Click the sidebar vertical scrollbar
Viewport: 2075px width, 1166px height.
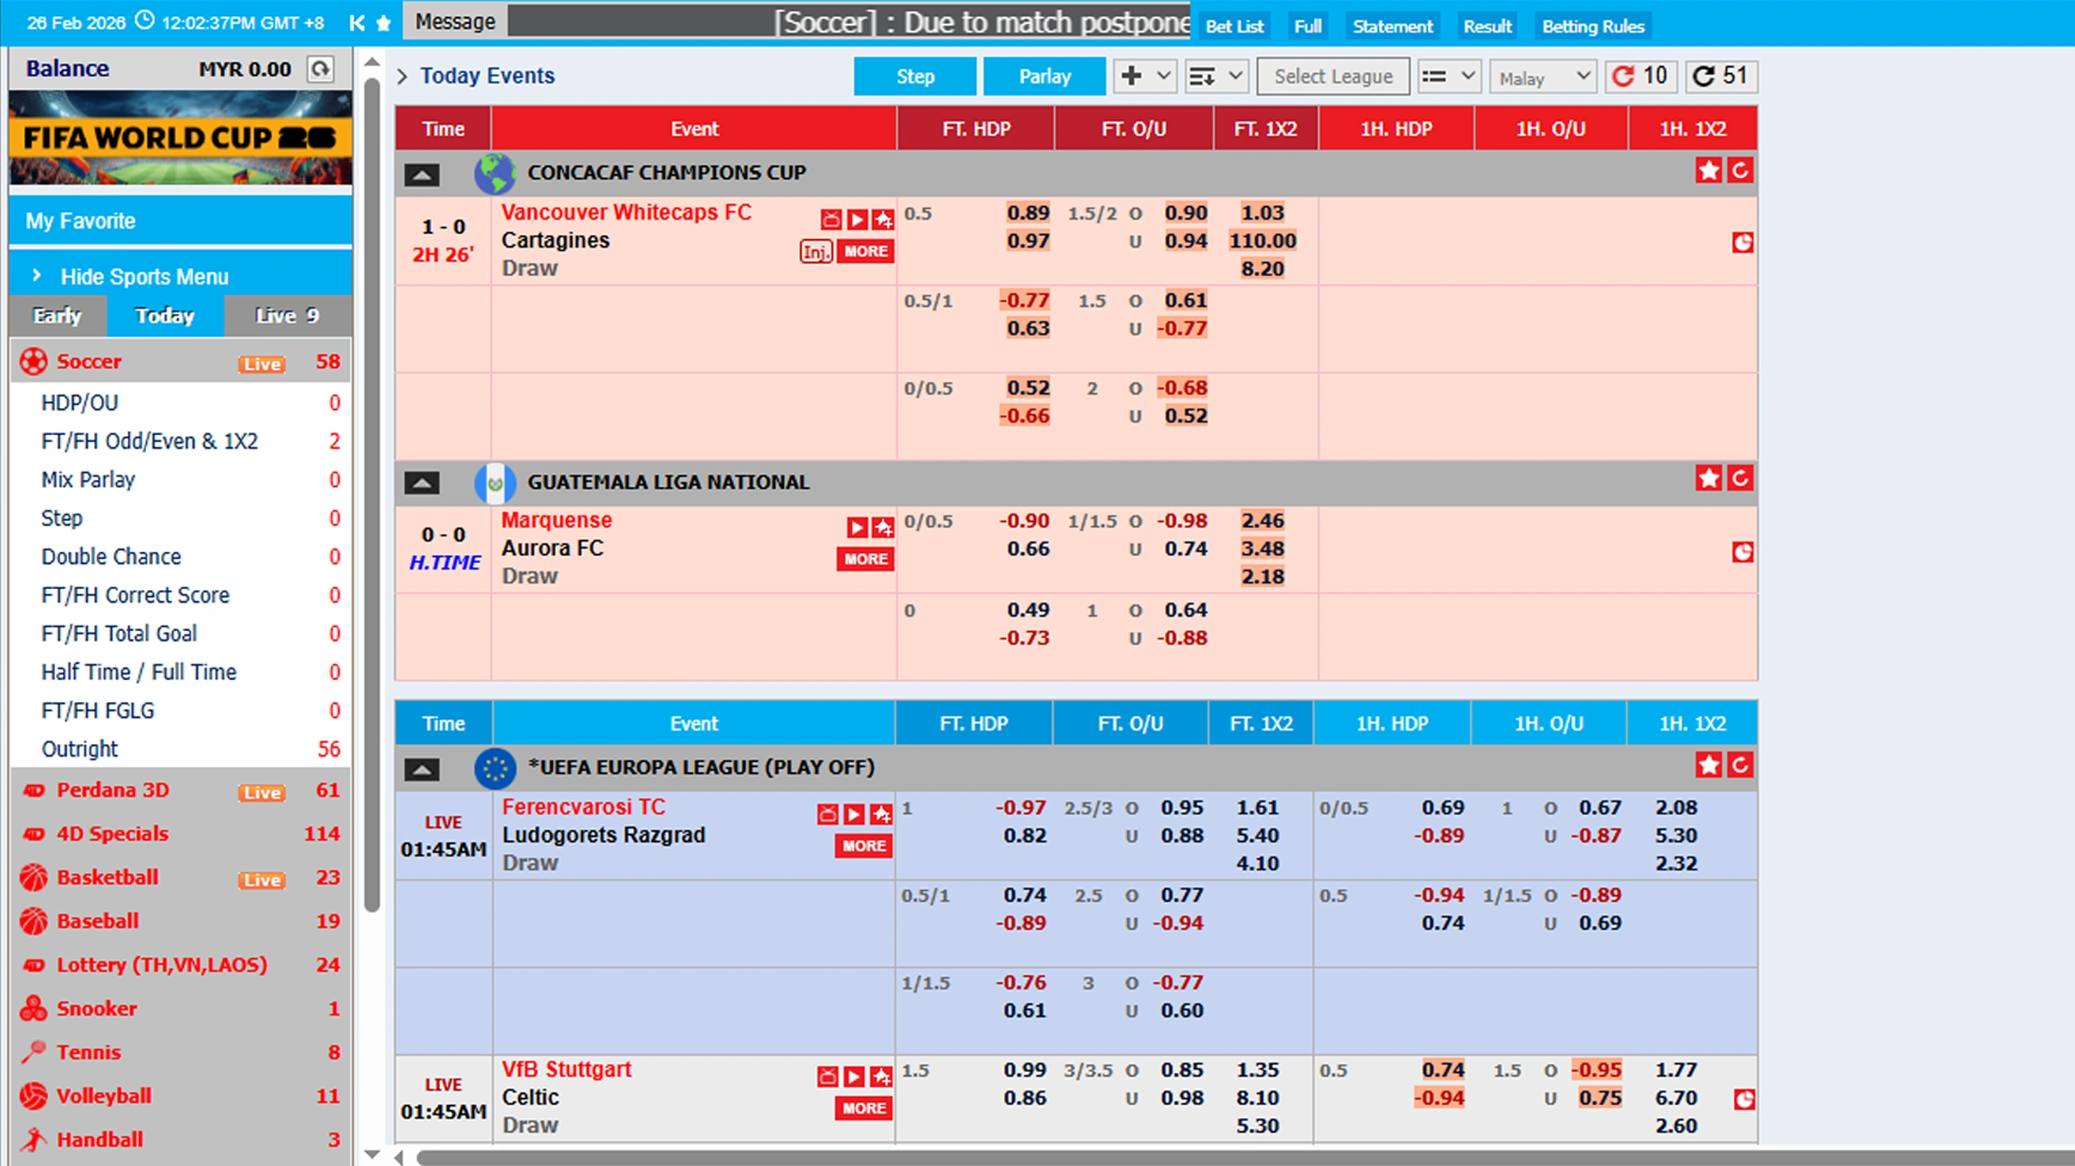tap(372, 486)
